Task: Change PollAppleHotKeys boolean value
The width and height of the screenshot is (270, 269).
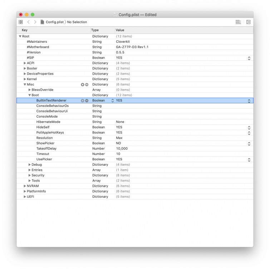Action: [249, 133]
